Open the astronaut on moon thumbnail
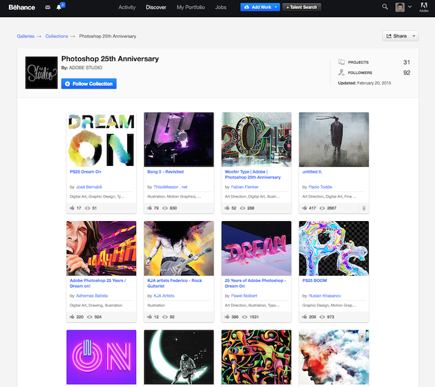Screen dimensions: 435x387 tap(179, 357)
